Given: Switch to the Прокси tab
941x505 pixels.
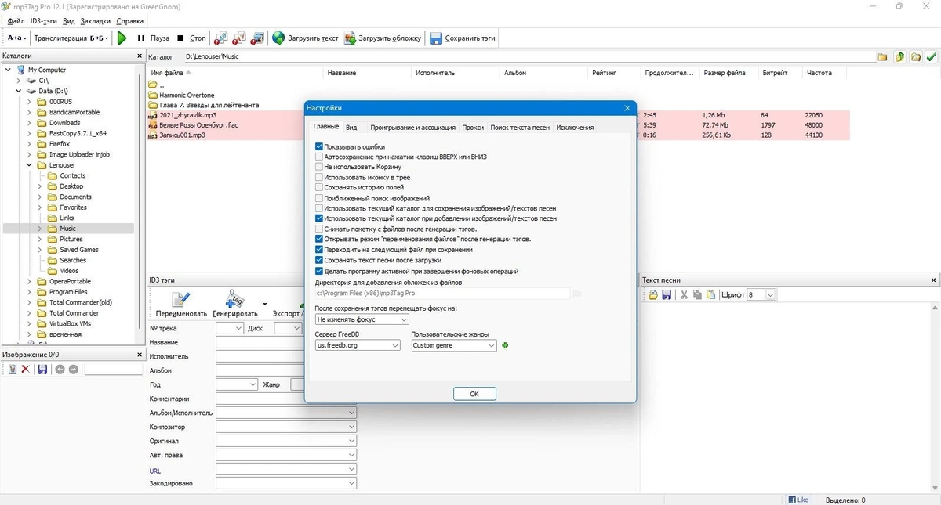Looking at the screenshot, I should pos(473,127).
